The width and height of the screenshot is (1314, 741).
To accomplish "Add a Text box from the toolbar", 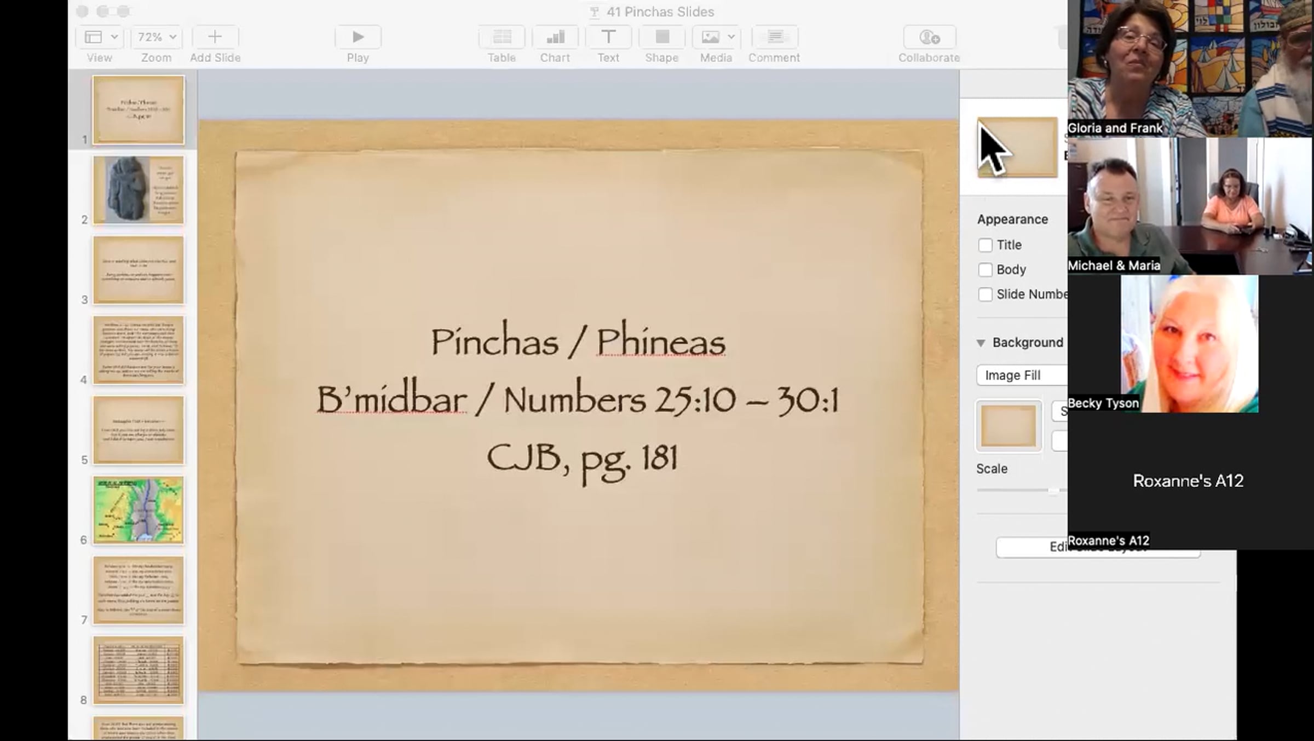I will (x=608, y=37).
